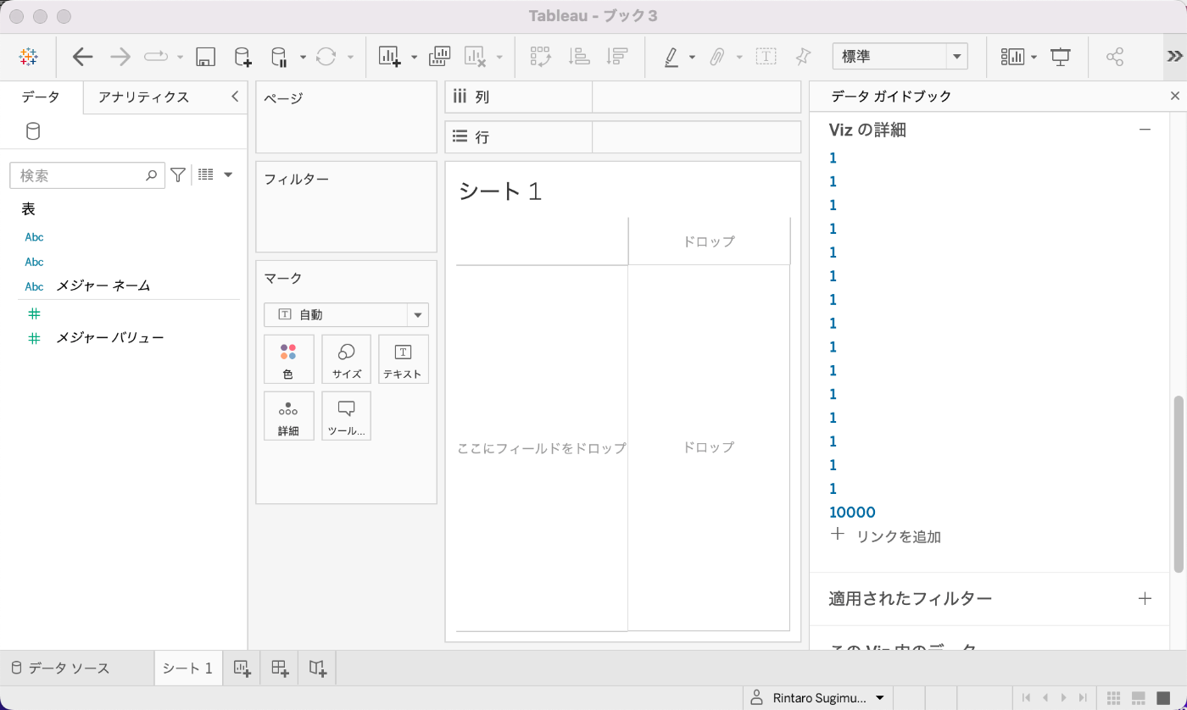Open the Show Me dropdown arrow
This screenshot has width=1187, height=710.
(1034, 58)
